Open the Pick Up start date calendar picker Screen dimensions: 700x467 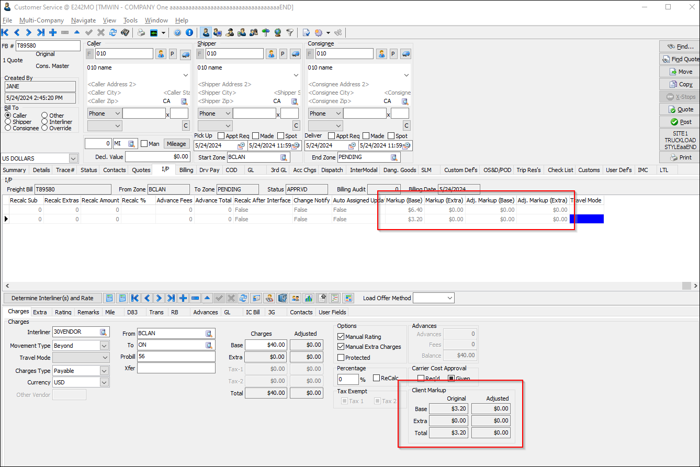(241, 146)
